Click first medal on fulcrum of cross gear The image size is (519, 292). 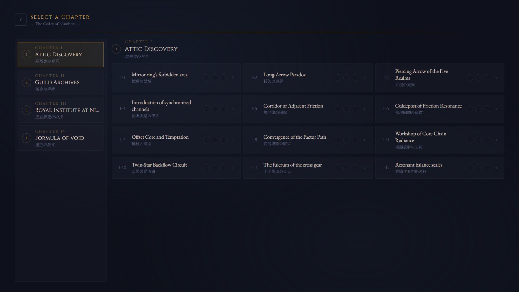click(338, 168)
